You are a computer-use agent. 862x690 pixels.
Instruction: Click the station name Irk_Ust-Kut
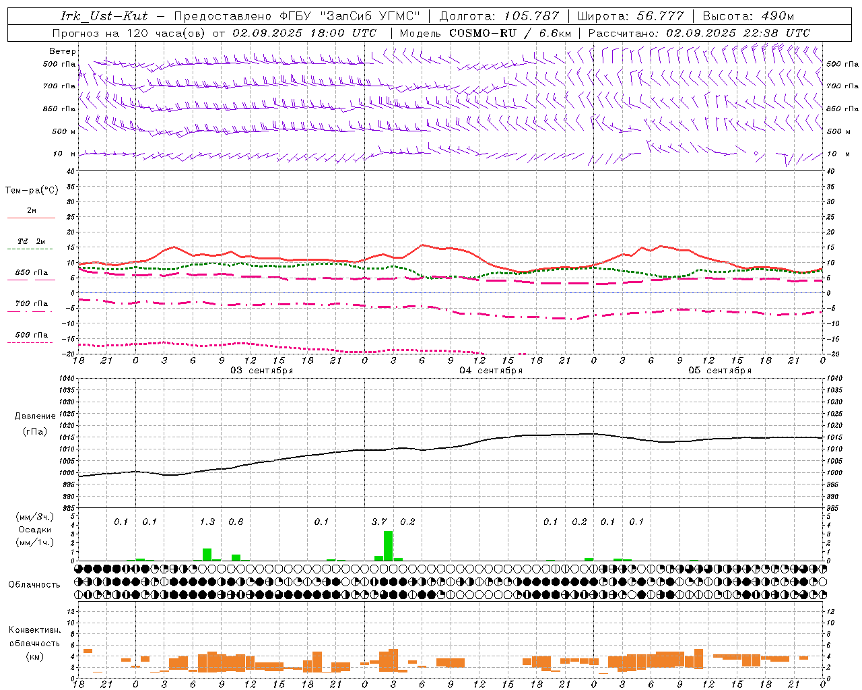pyautogui.click(x=104, y=15)
